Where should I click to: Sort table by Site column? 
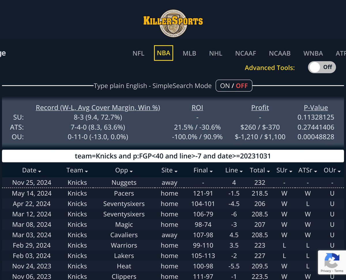(x=169, y=170)
